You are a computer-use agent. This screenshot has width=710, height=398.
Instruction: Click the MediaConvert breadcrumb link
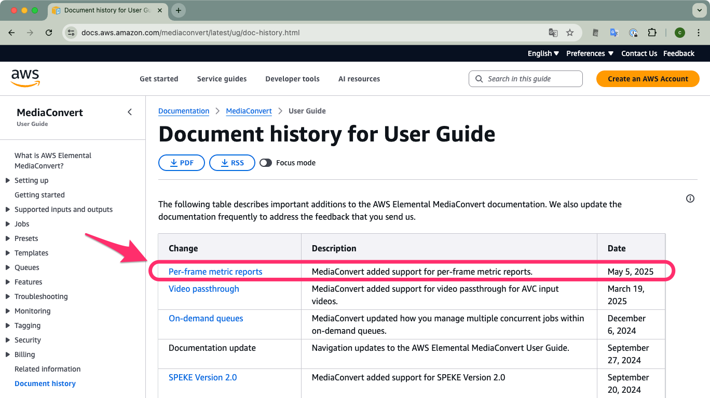pos(249,111)
